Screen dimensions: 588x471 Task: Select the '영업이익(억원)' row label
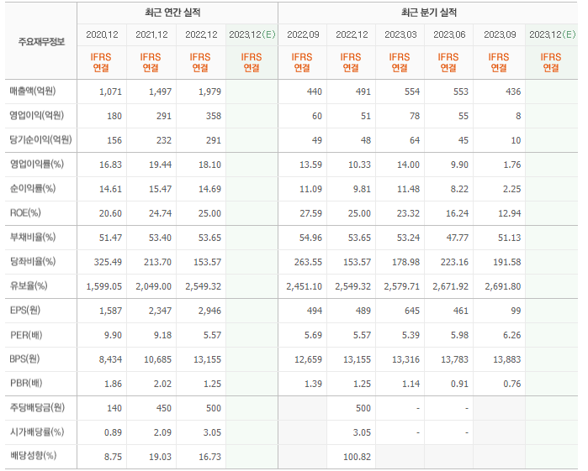[37, 115]
